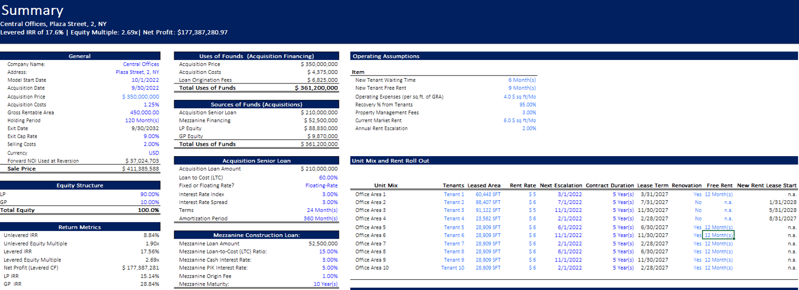Select the Currency cell USD
The image size is (799, 290).
point(153,153)
